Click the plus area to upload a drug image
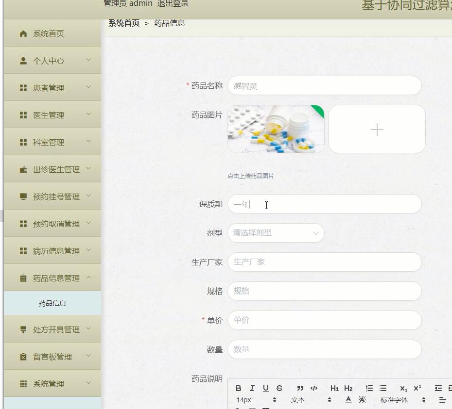The width and height of the screenshot is (452, 409). 377,129
